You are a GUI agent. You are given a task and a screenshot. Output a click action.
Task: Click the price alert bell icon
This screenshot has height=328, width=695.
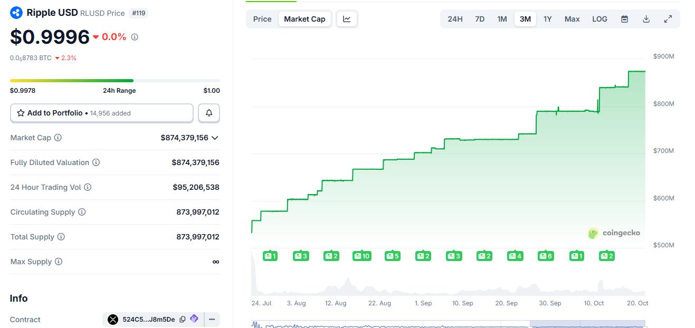click(x=209, y=113)
